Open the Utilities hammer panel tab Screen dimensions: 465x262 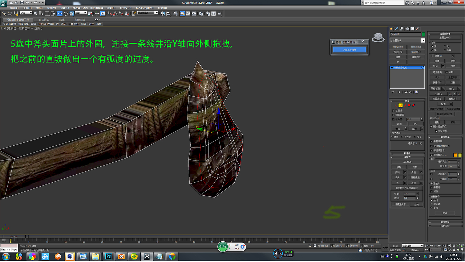click(x=417, y=29)
